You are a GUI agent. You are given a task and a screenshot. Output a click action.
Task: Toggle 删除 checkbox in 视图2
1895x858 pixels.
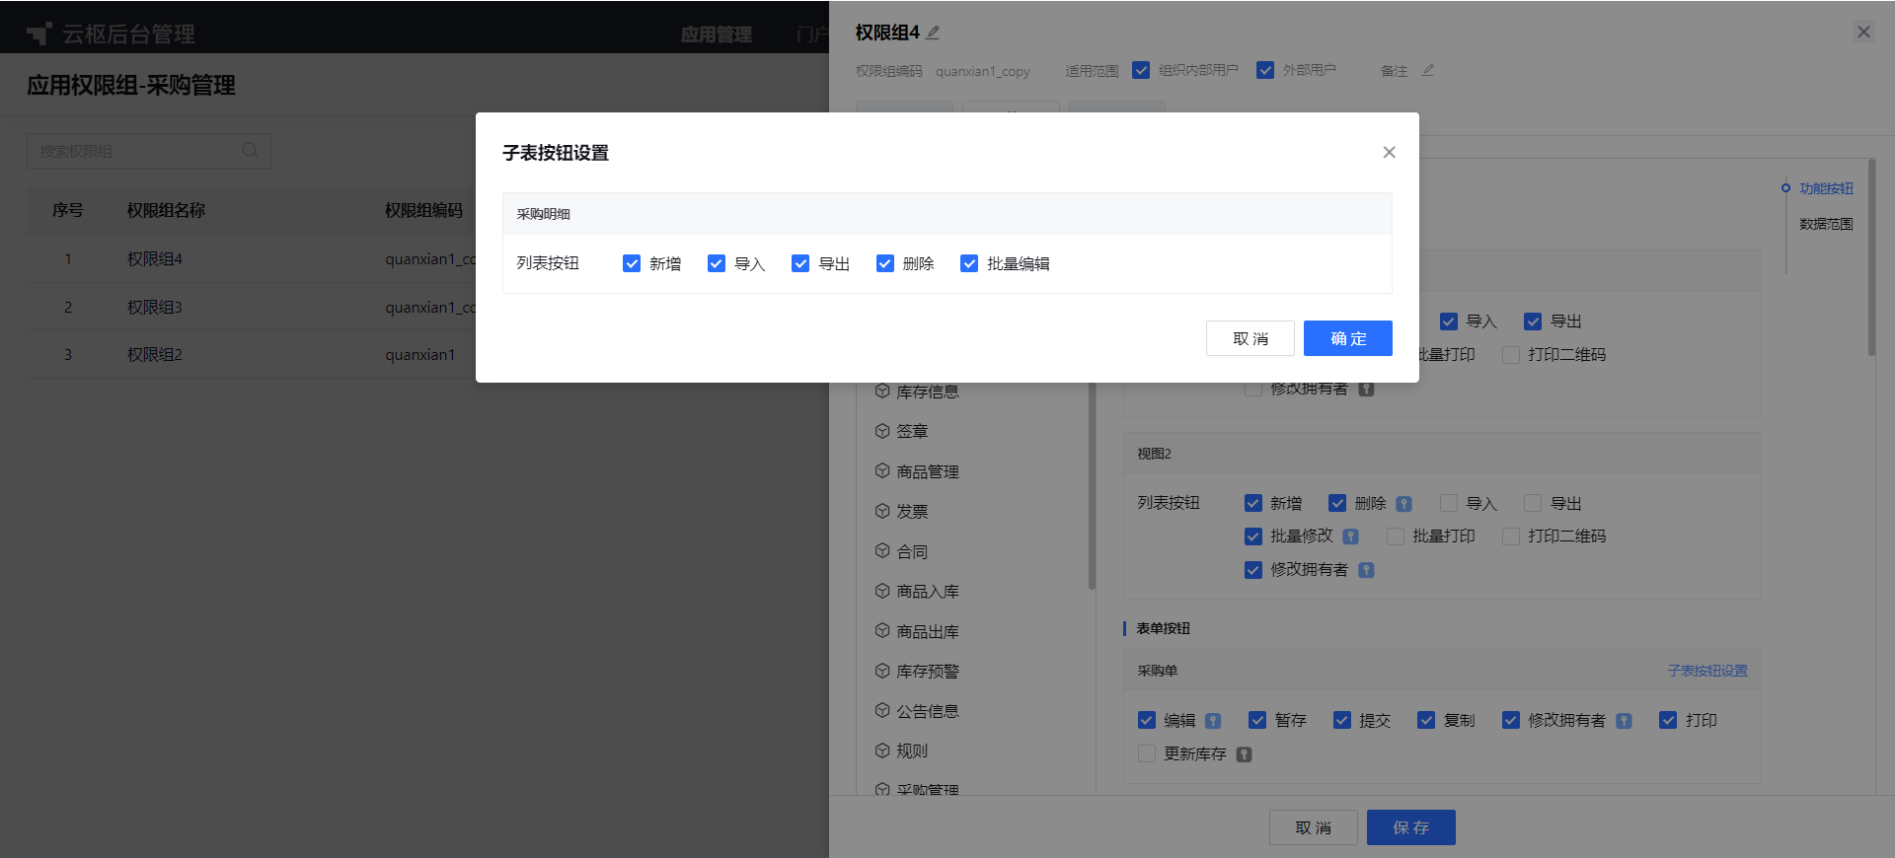1337,503
